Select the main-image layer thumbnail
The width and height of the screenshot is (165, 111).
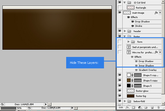127,13
